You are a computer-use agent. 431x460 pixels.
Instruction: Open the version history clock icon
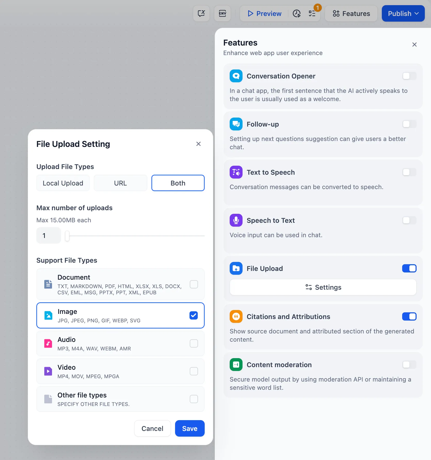coord(297,13)
